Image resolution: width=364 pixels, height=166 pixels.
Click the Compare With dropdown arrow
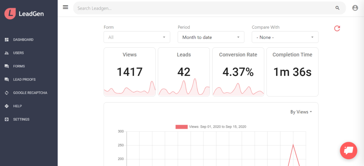[312, 37]
